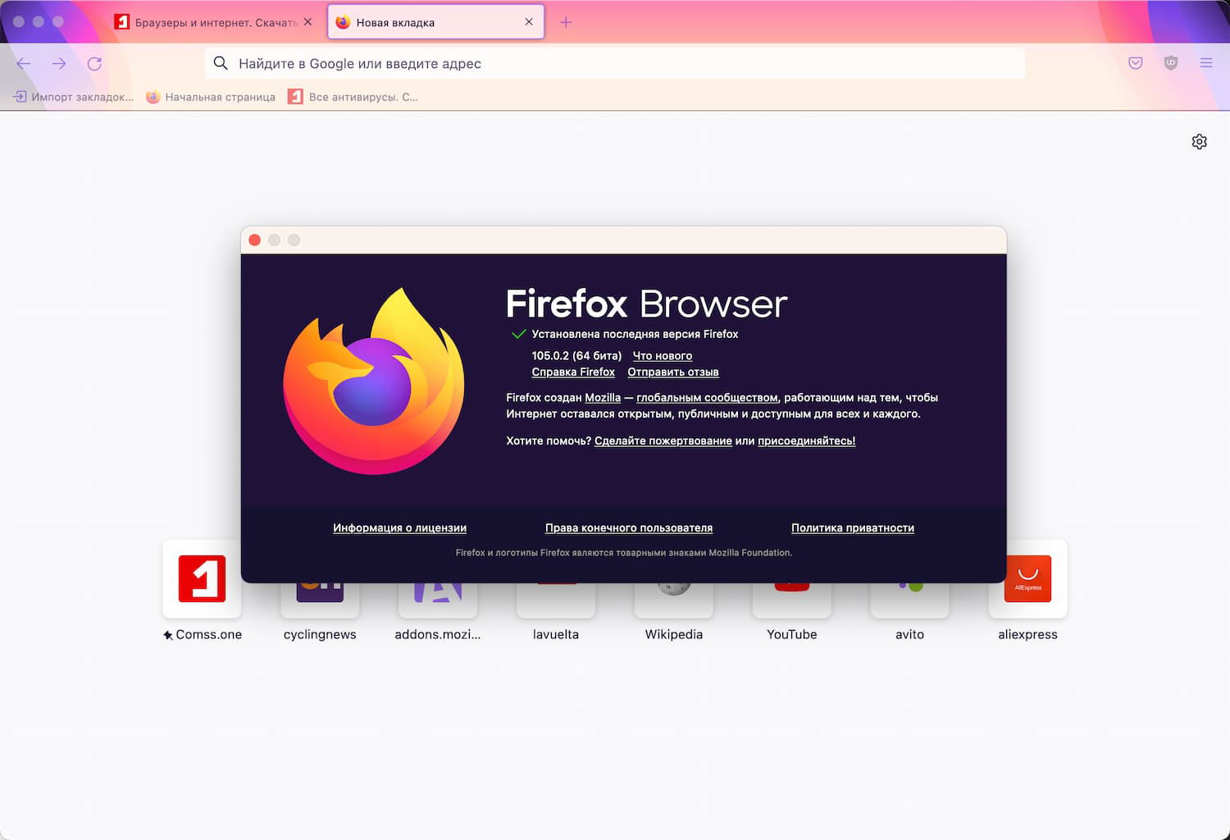Open the Firefox hamburger menu
This screenshot has width=1230, height=840.
[x=1206, y=63]
